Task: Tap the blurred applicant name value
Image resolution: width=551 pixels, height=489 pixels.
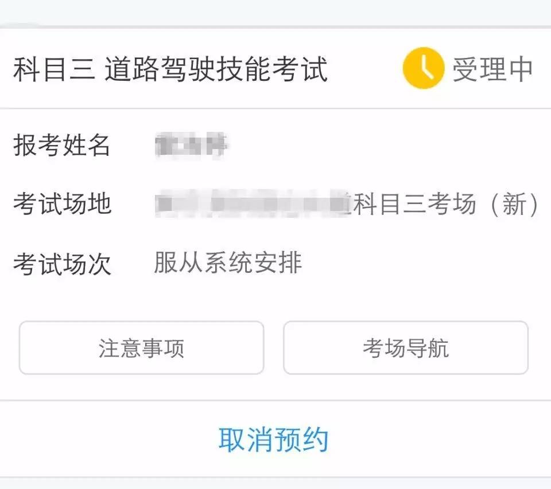Action: click(192, 146)
